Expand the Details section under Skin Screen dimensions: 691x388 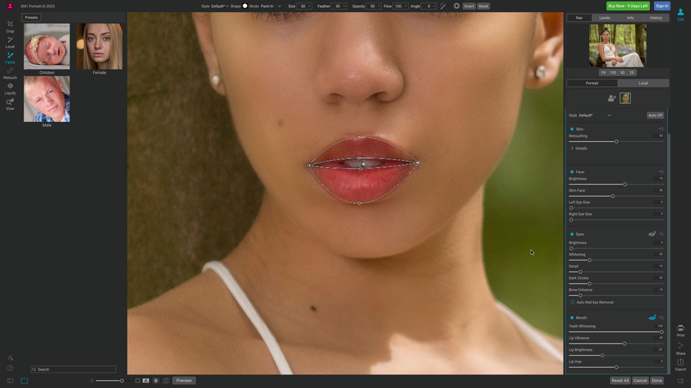(580, 148)
